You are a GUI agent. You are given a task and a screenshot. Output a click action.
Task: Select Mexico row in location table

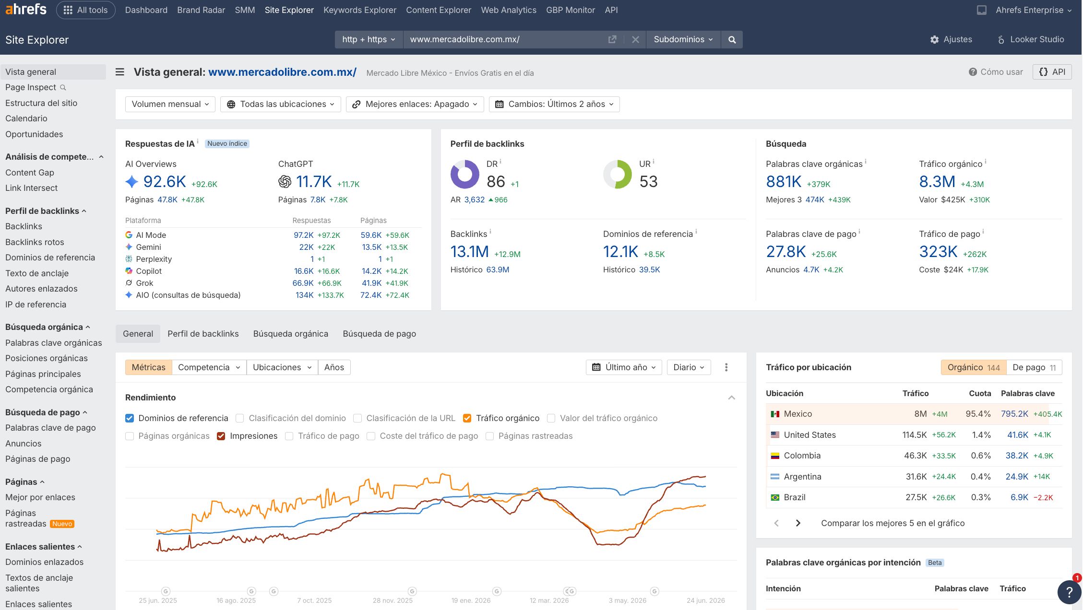pos(914,414)
